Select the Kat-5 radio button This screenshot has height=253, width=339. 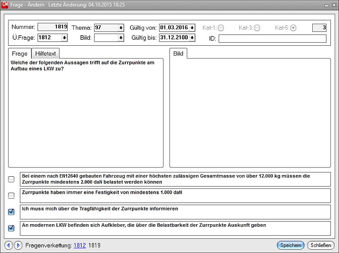[x=293, y=28]
